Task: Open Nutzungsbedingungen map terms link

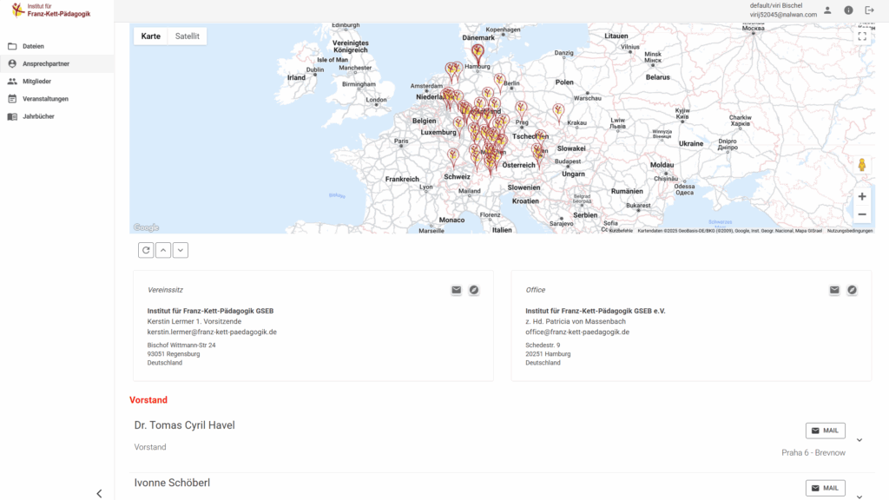Action: pyautogui.click(x=849, y=231)
